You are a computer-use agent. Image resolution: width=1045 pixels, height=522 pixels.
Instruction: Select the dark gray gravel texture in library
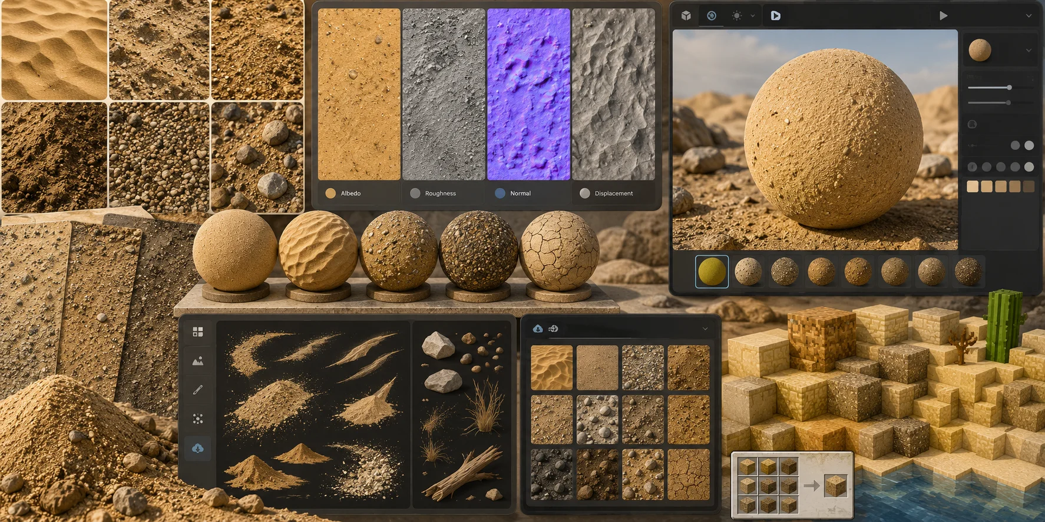551,475
